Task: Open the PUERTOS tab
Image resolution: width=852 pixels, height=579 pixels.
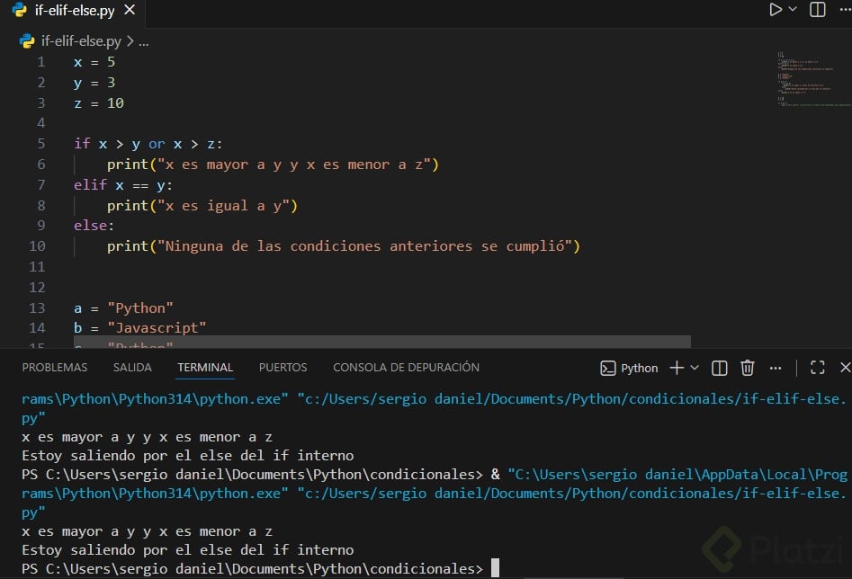Action: [283, 367]
